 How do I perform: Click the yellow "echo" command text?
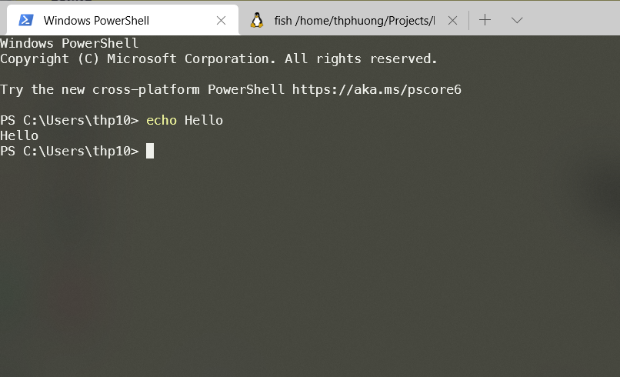coord(162,120)
